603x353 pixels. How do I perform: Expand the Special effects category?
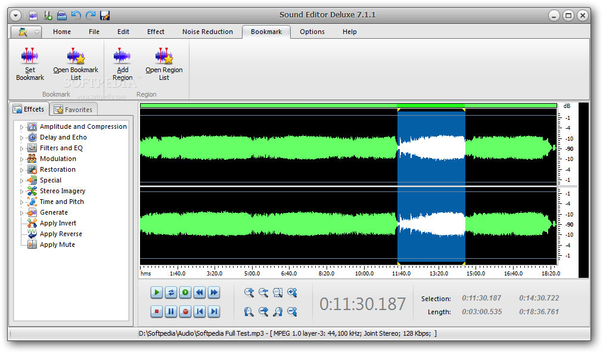tap(21, 181)
